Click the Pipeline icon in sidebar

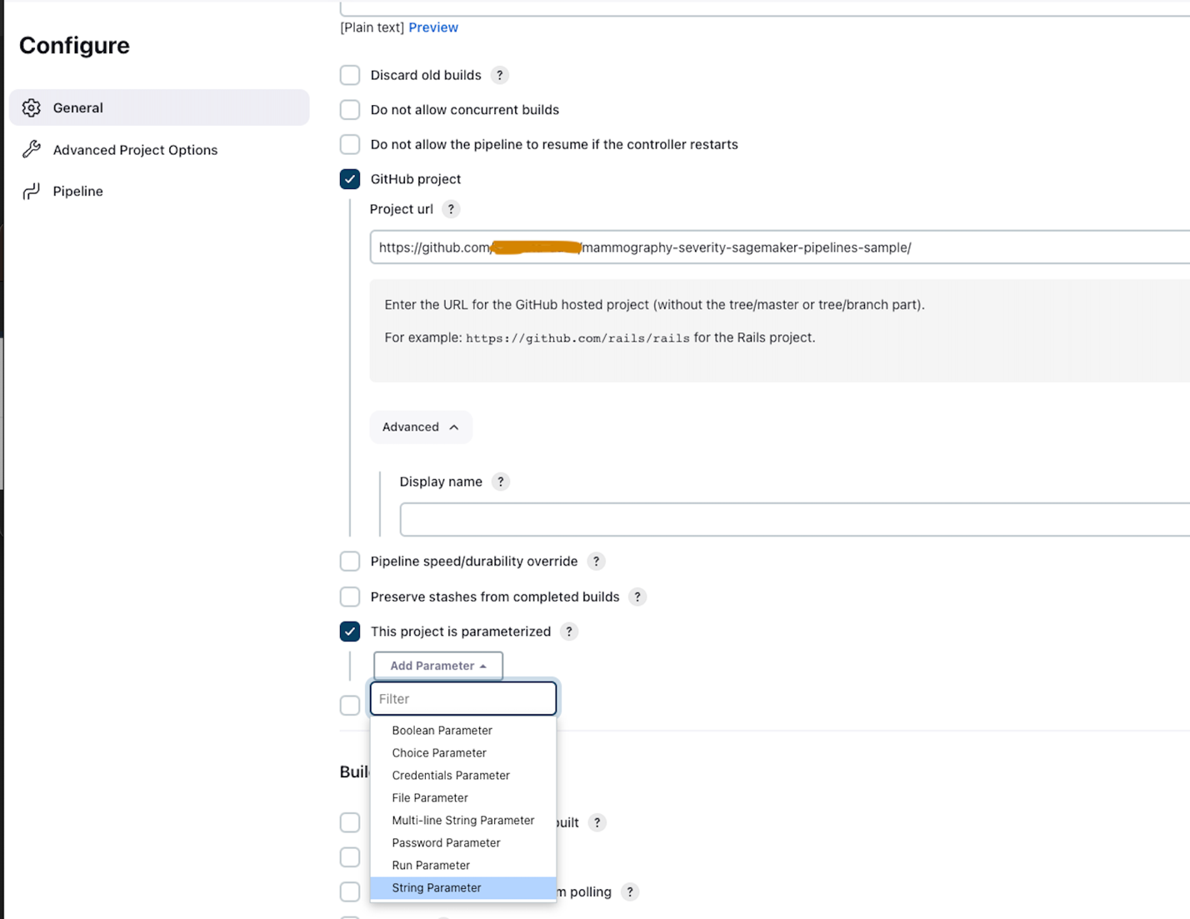point(32,191)
